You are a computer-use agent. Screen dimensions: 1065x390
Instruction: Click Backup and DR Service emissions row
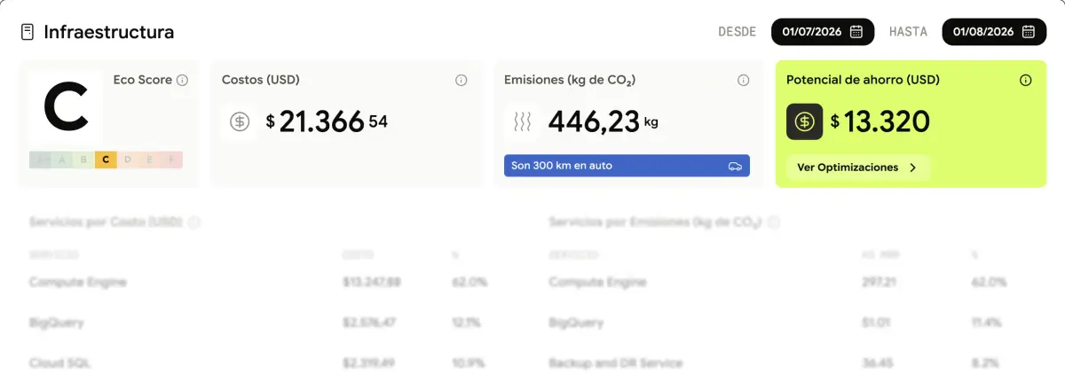778,363
